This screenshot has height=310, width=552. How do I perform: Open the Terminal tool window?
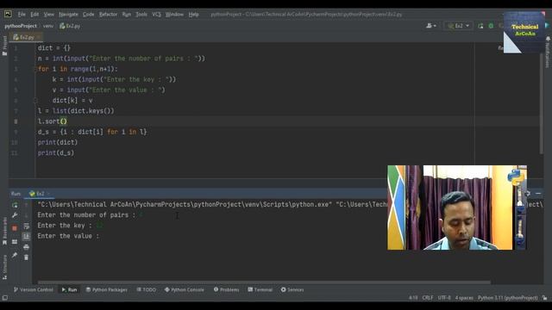click(x=260, y=289)
